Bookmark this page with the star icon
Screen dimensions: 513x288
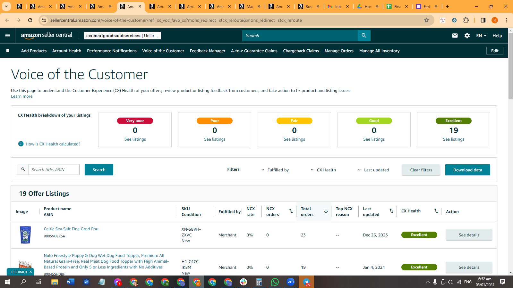pyautogui.click(x=427, y=20)
